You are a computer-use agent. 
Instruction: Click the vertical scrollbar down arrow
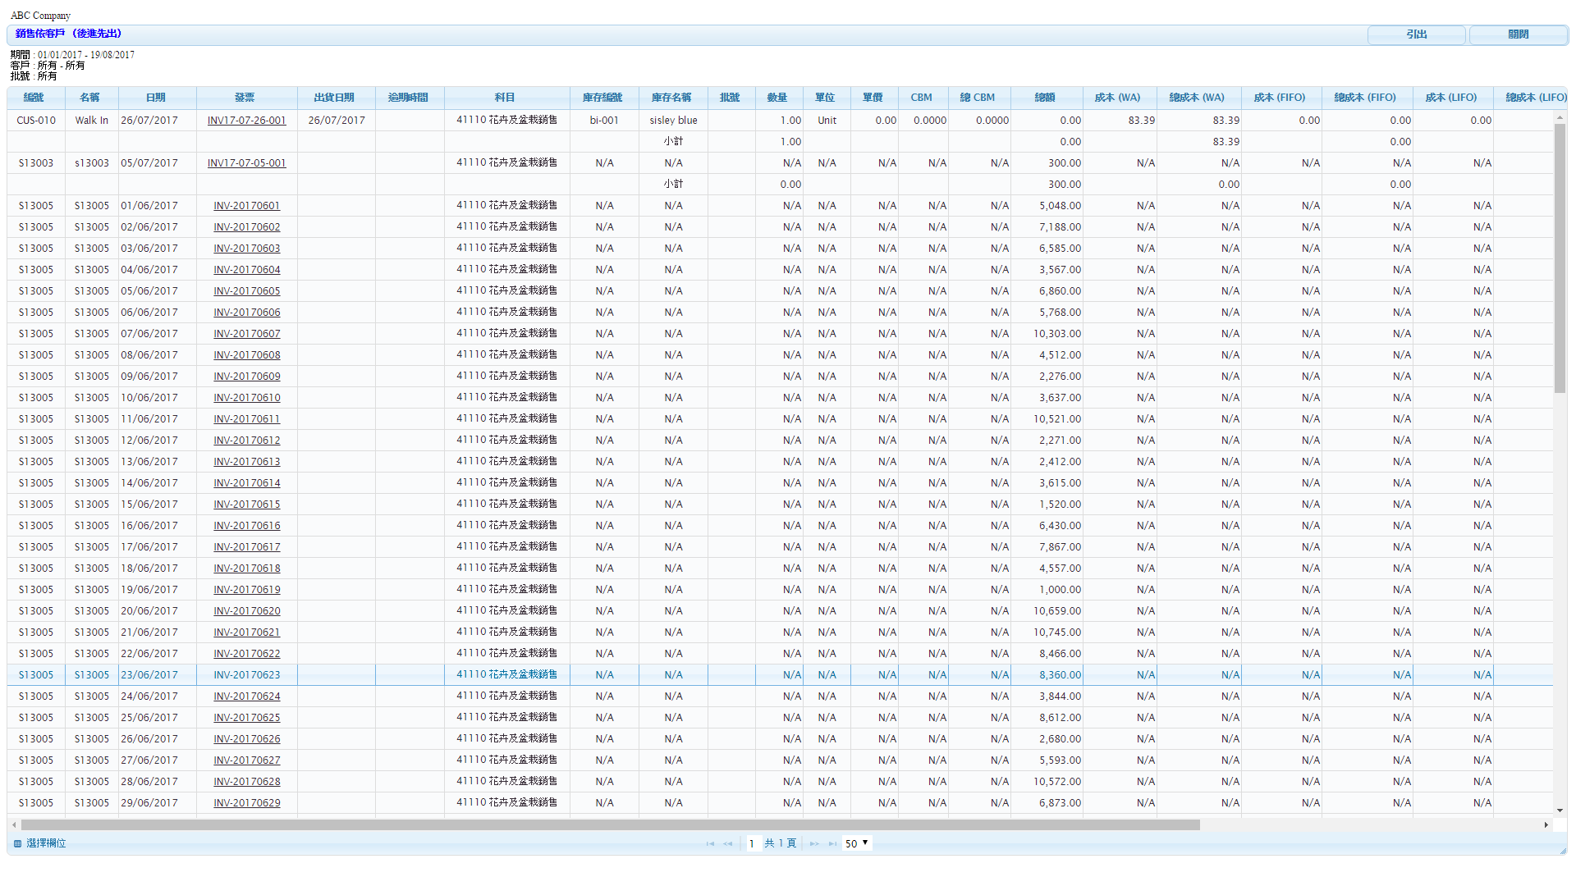click(x=1560, y=810)
